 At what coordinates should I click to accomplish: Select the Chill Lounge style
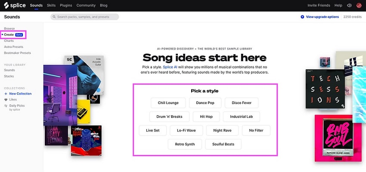[x=168, y=103]
